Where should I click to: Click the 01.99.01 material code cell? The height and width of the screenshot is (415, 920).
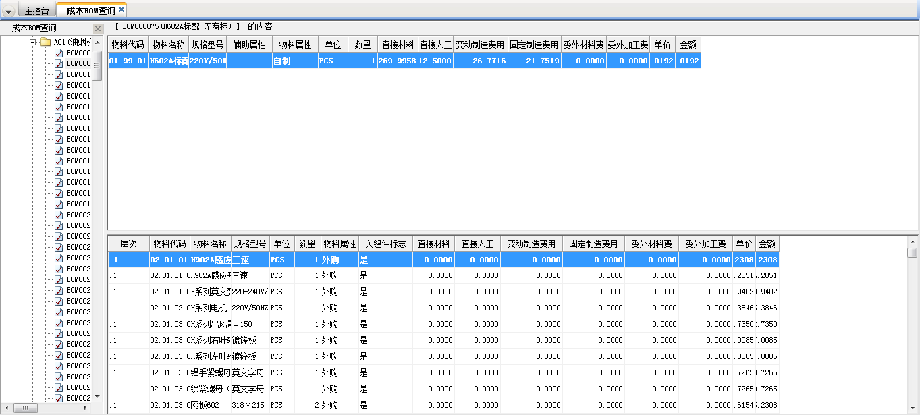pyautogui.click(x=128, y=61)
